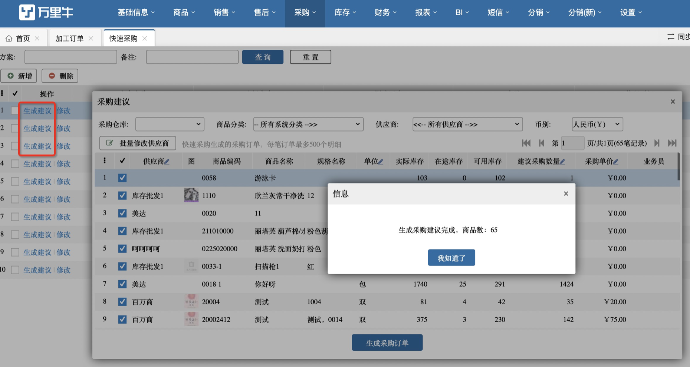
Task: Open product image for item 20002412
Action: (191, 319)
